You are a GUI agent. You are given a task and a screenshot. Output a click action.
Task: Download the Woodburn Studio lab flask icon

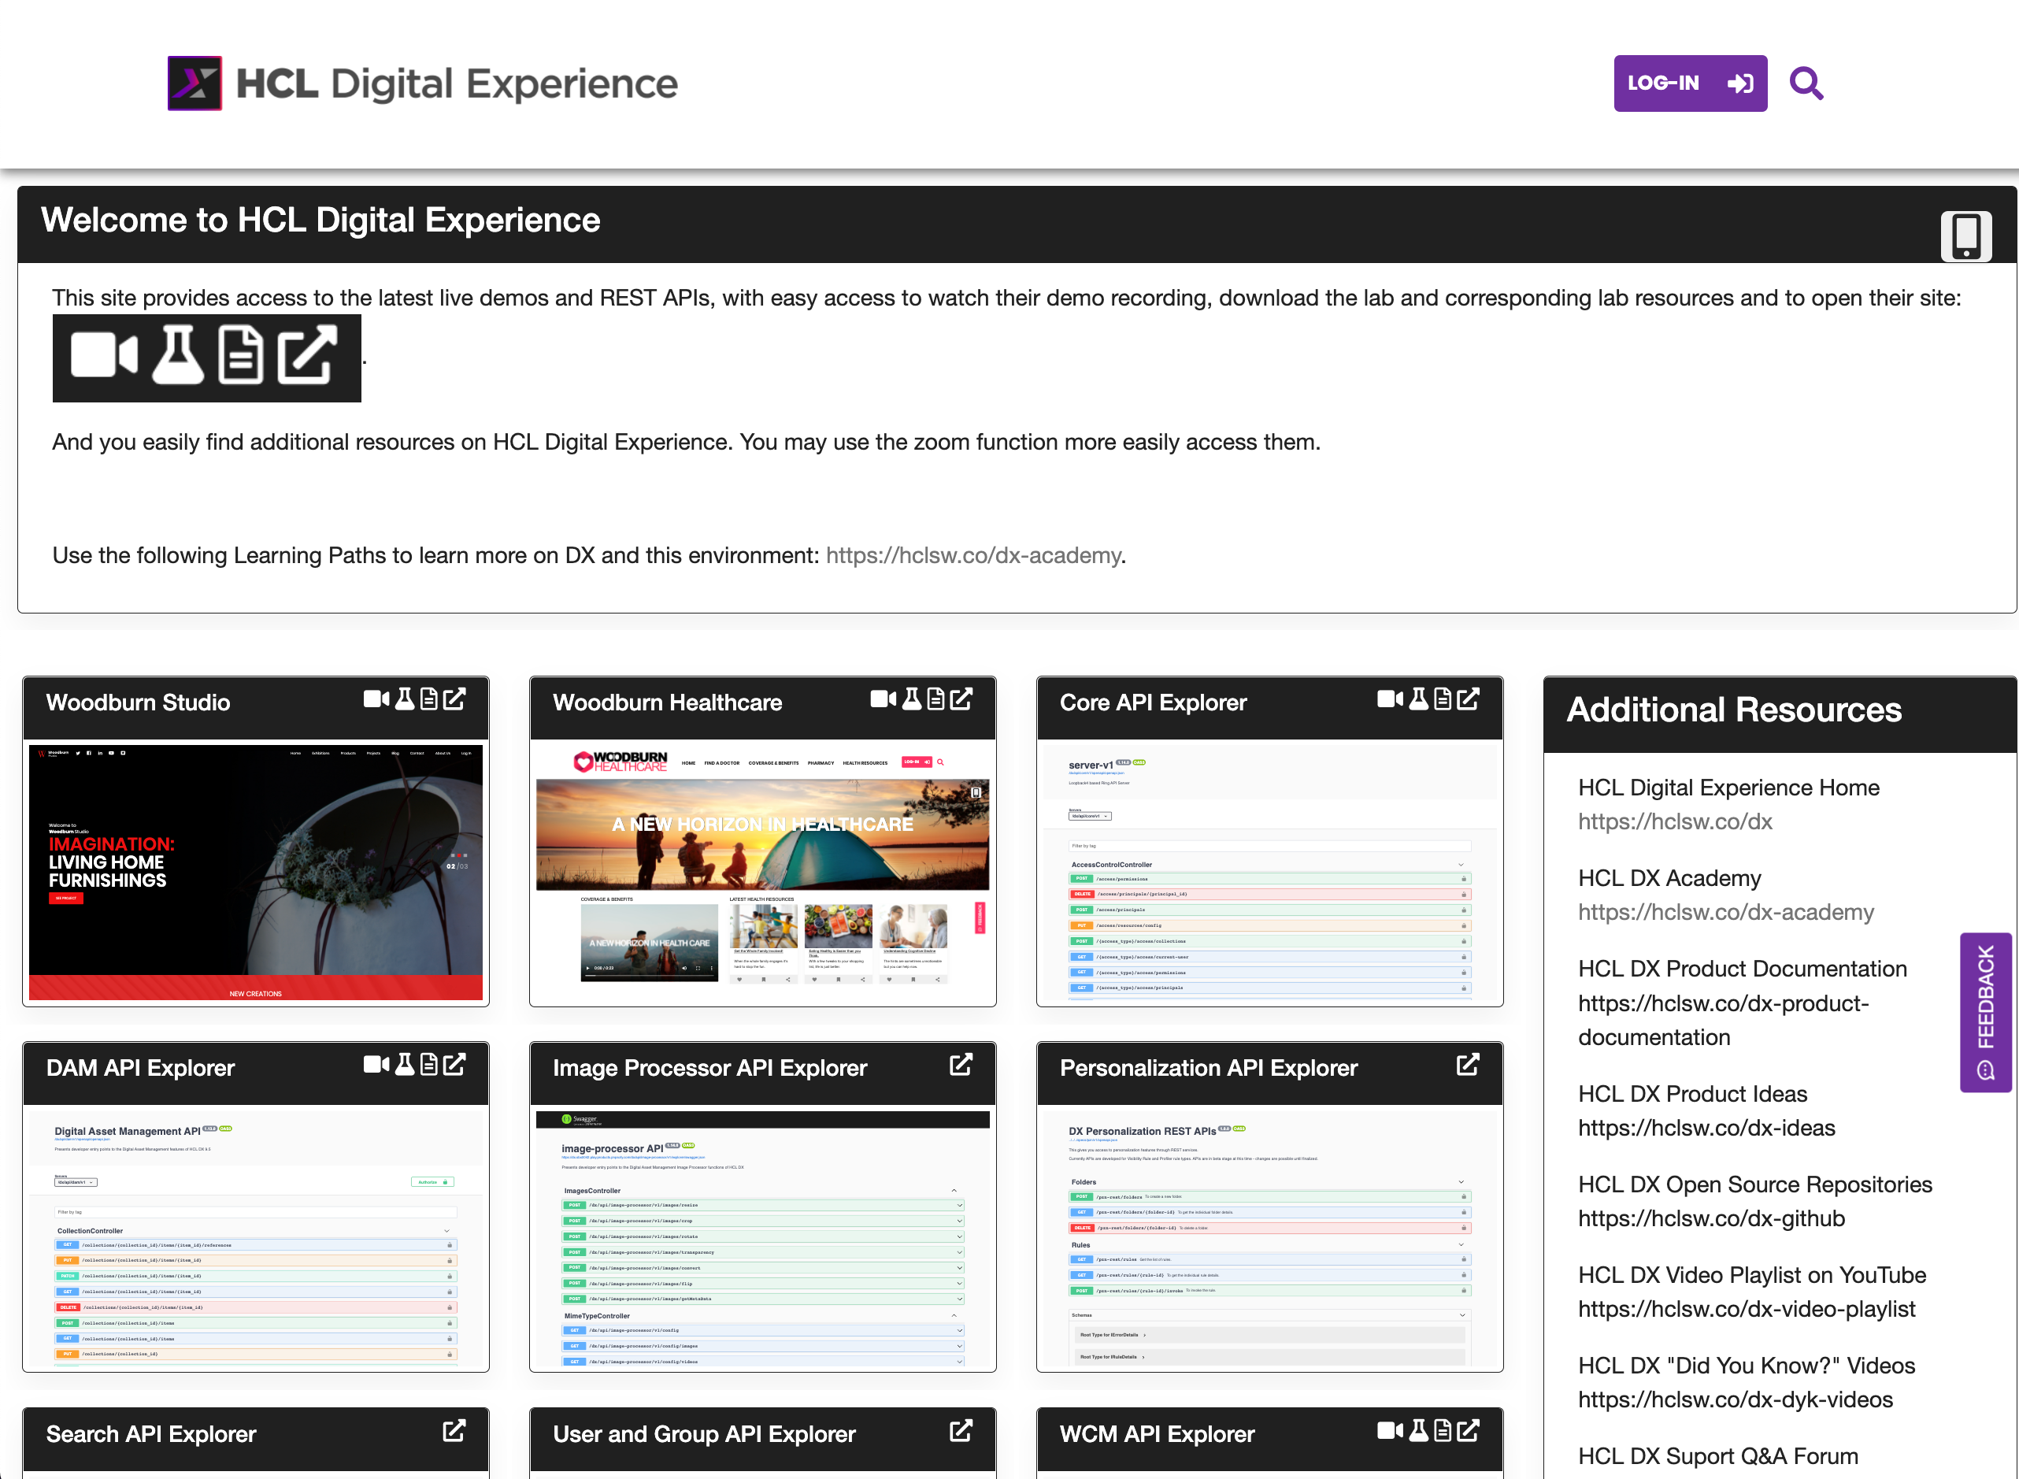point(405,699)
